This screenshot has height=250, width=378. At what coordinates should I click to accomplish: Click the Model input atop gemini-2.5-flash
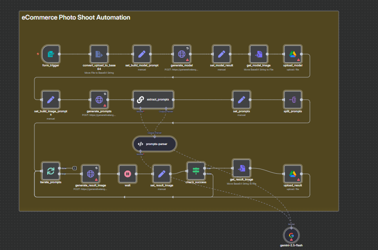click(291, 227)
